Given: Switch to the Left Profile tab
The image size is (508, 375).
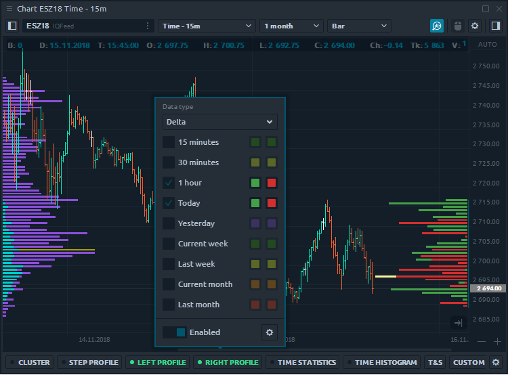Looking at the screenshot, I should point(157,362).
